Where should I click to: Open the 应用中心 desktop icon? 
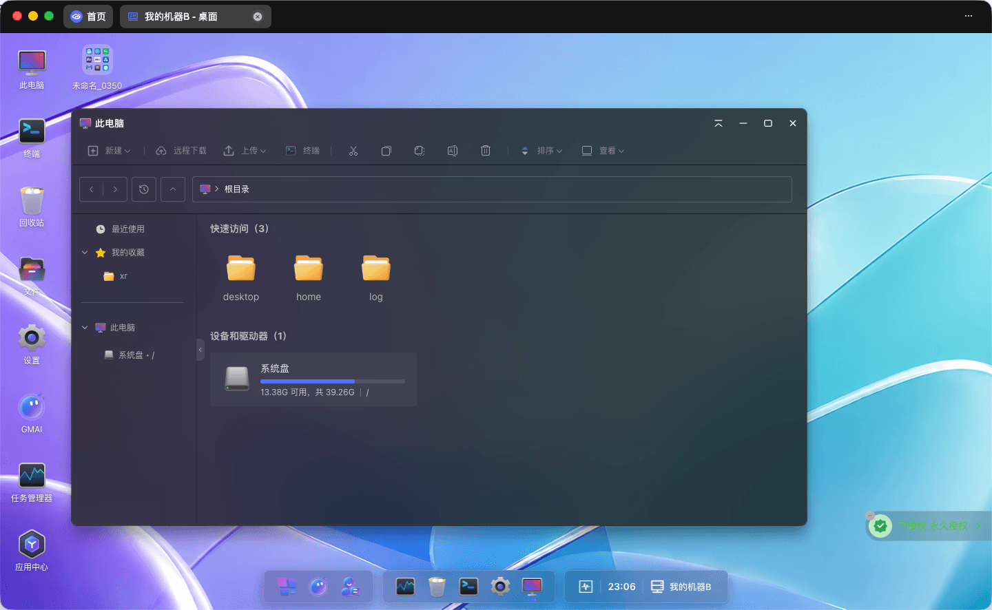tap(32, 551)
